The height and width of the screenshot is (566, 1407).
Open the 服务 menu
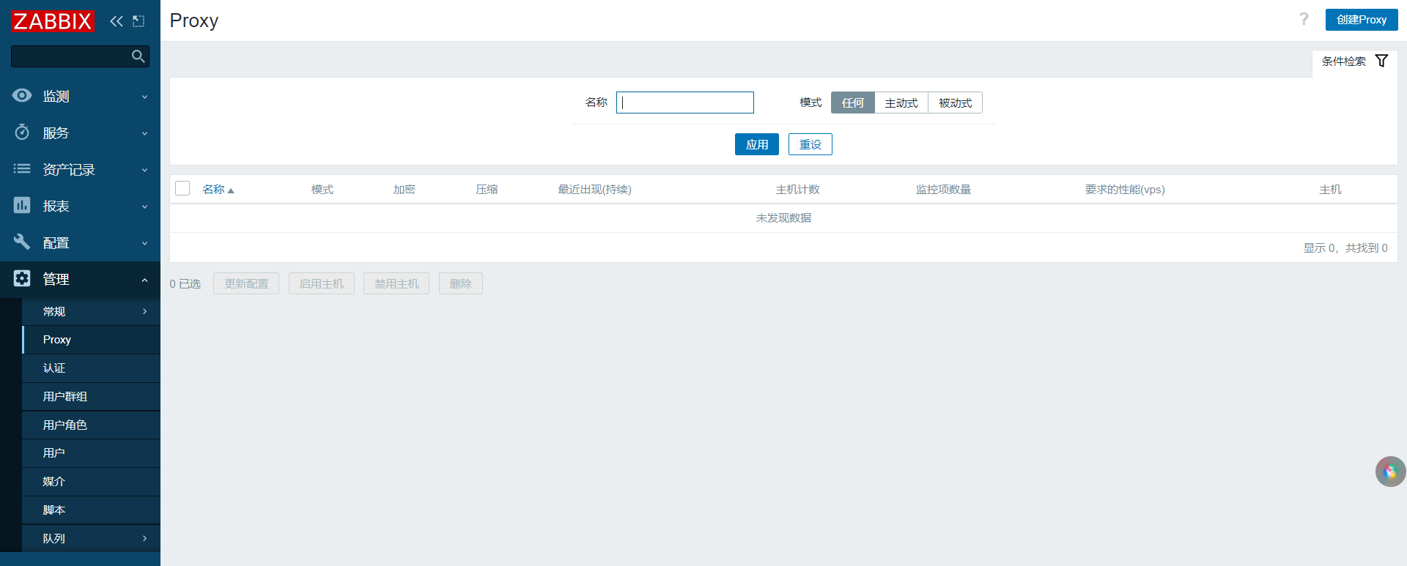click(x=80, y=133)
